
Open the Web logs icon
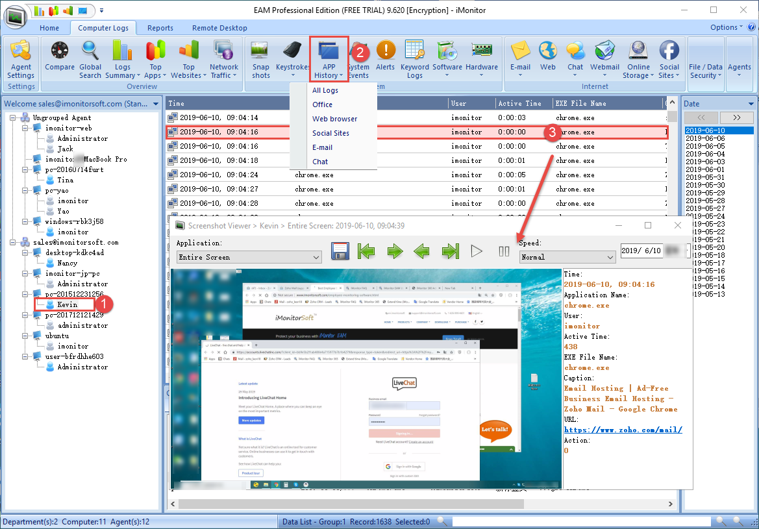pyautogui.click(x=548, y=56)
